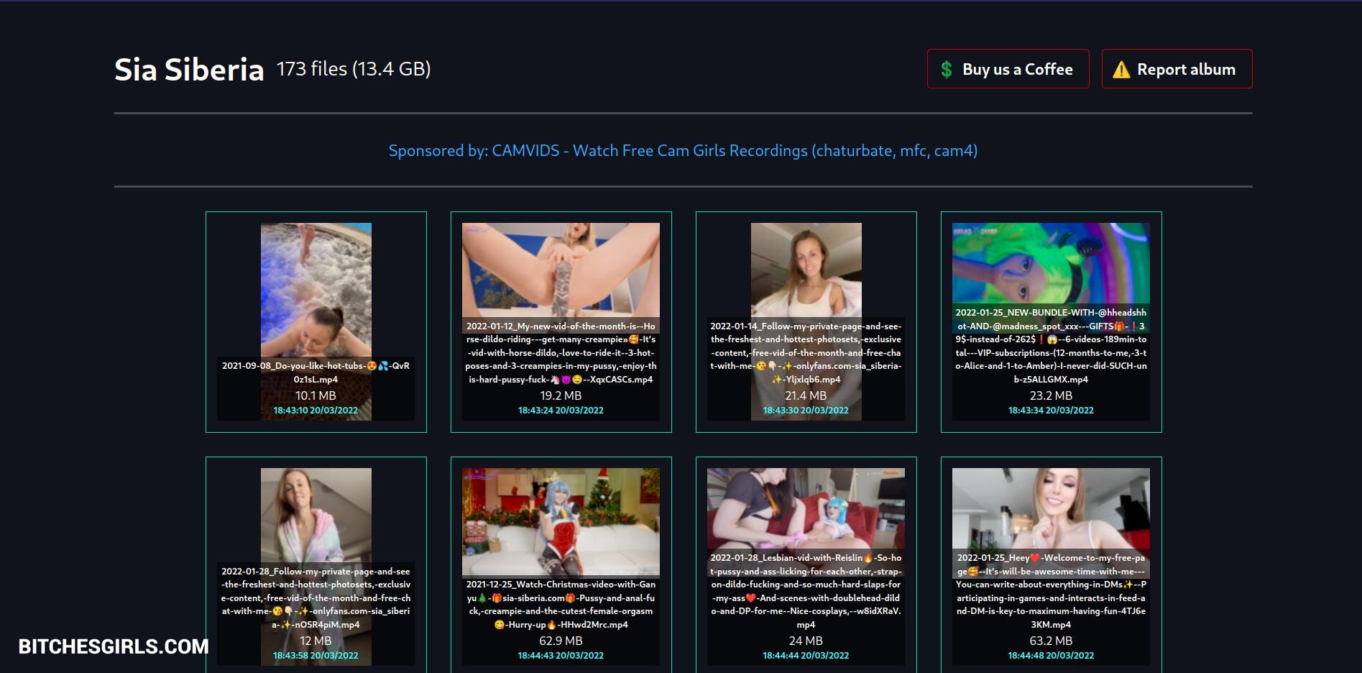Click the 2021-12-25 Christmas file name
Image resolution: width=1362 pixels, height=673 pixels.
click(x=561, y=604)
